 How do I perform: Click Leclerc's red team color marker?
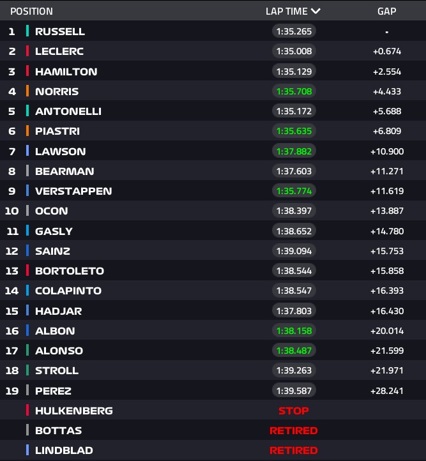coord(27,51)
